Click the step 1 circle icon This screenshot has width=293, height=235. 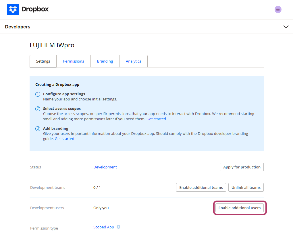(x=38, y=94)
